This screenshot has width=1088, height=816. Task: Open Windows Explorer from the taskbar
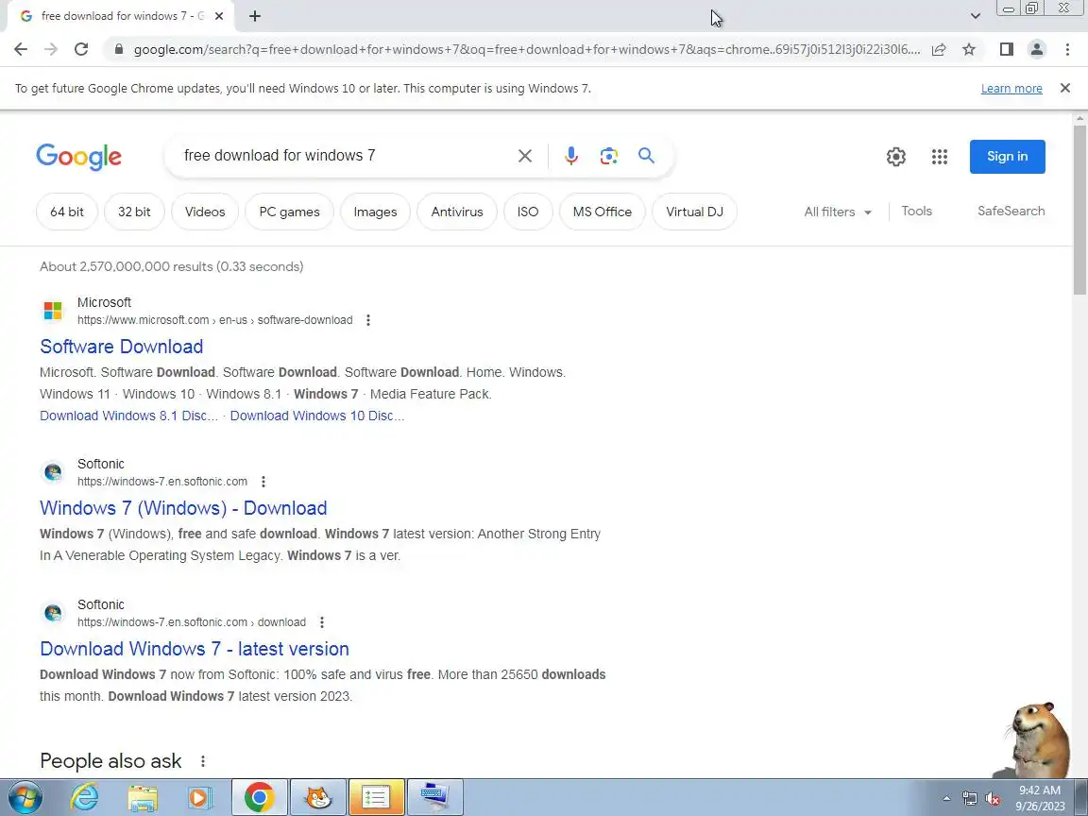(x=143, y=797)
